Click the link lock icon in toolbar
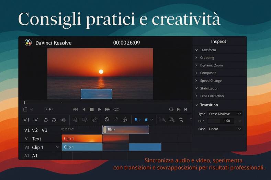The height and width of the screenshot is (180, 271). click(125, 119)
